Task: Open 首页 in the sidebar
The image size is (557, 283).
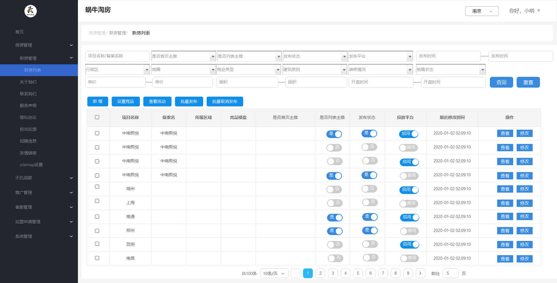Action: pyautogui.click(x=19, y=32)
